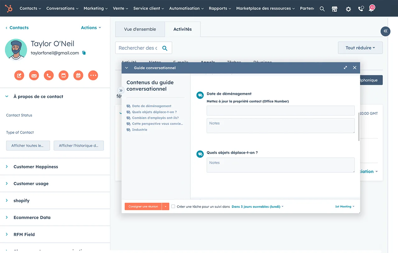
Task: Click the orange email icon under contact
Action: (34, 75)
